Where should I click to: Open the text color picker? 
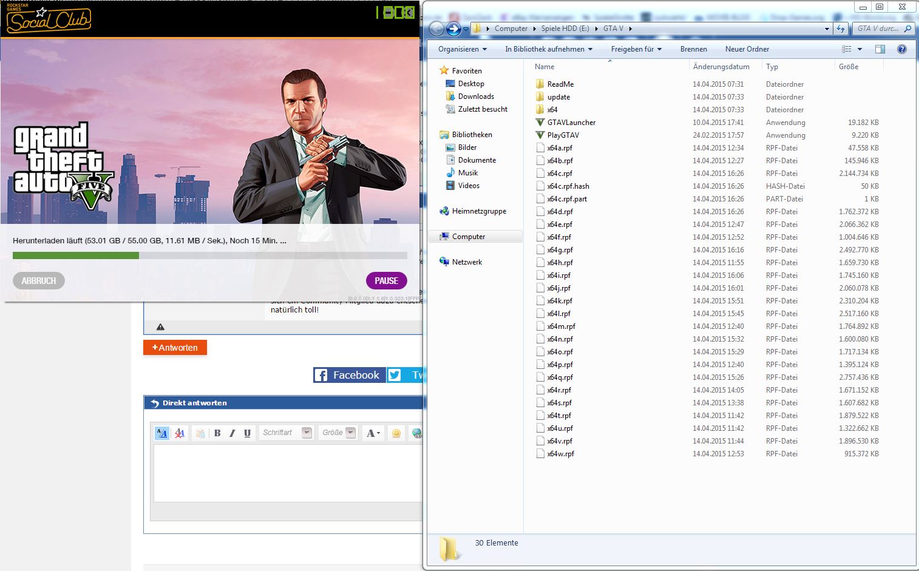tap(373, 433)
